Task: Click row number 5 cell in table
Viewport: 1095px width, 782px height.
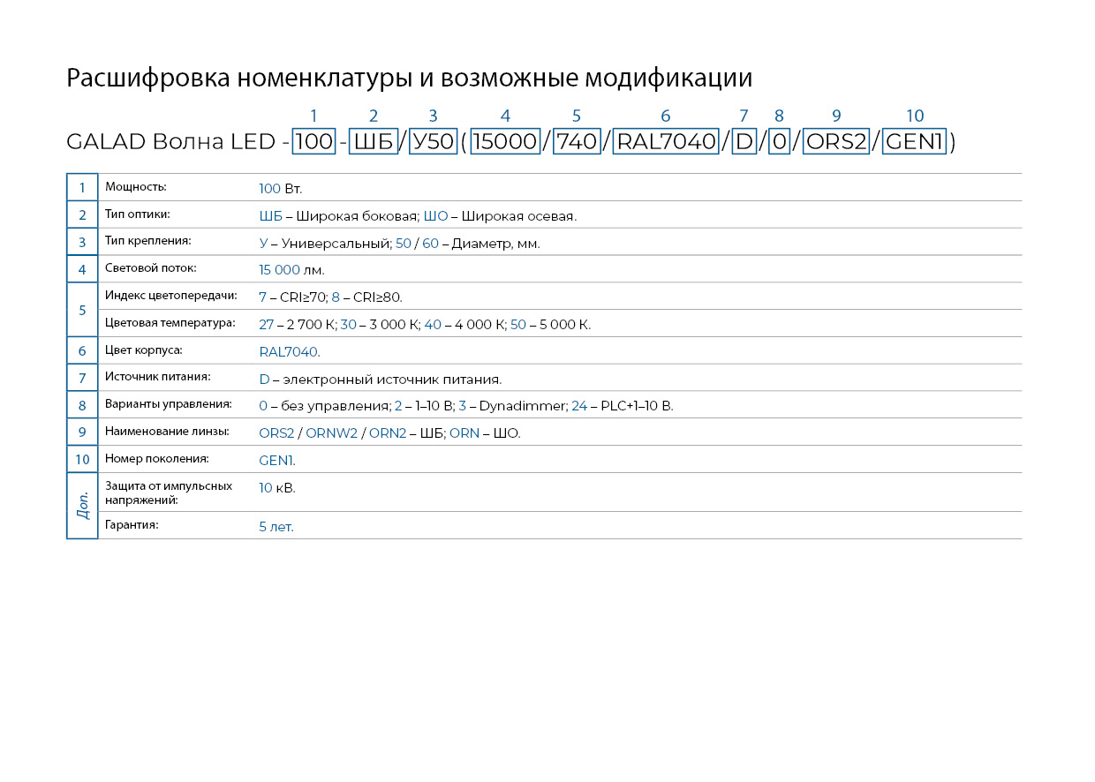Action: 82,310
